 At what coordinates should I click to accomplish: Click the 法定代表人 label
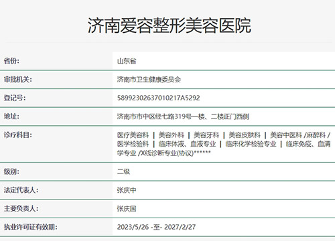coord(21,190)
